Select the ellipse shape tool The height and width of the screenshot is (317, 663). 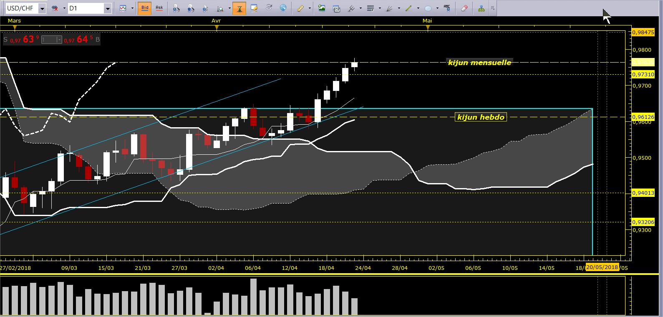tap(428, 8)
